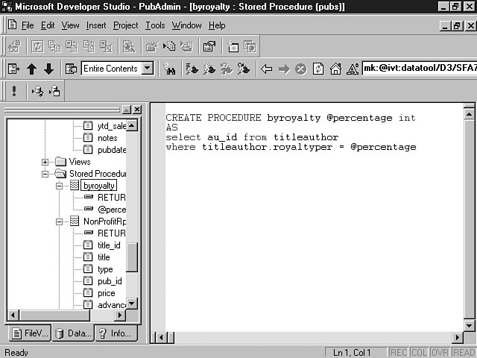Click the Home icon in InfoViewer toolbar
Viewport: 477px width, 358px height.
[335, 69]
